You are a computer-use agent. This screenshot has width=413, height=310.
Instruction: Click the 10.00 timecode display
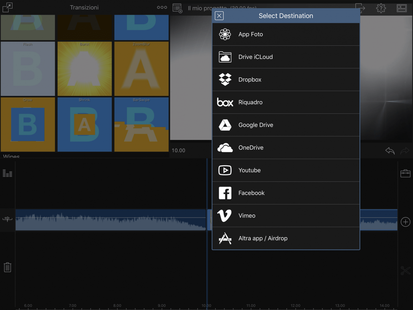click(x=178, y=150)
